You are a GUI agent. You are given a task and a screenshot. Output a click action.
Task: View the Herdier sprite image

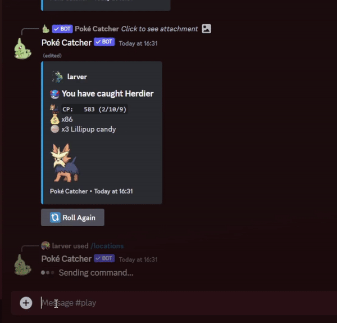(65, 163)
